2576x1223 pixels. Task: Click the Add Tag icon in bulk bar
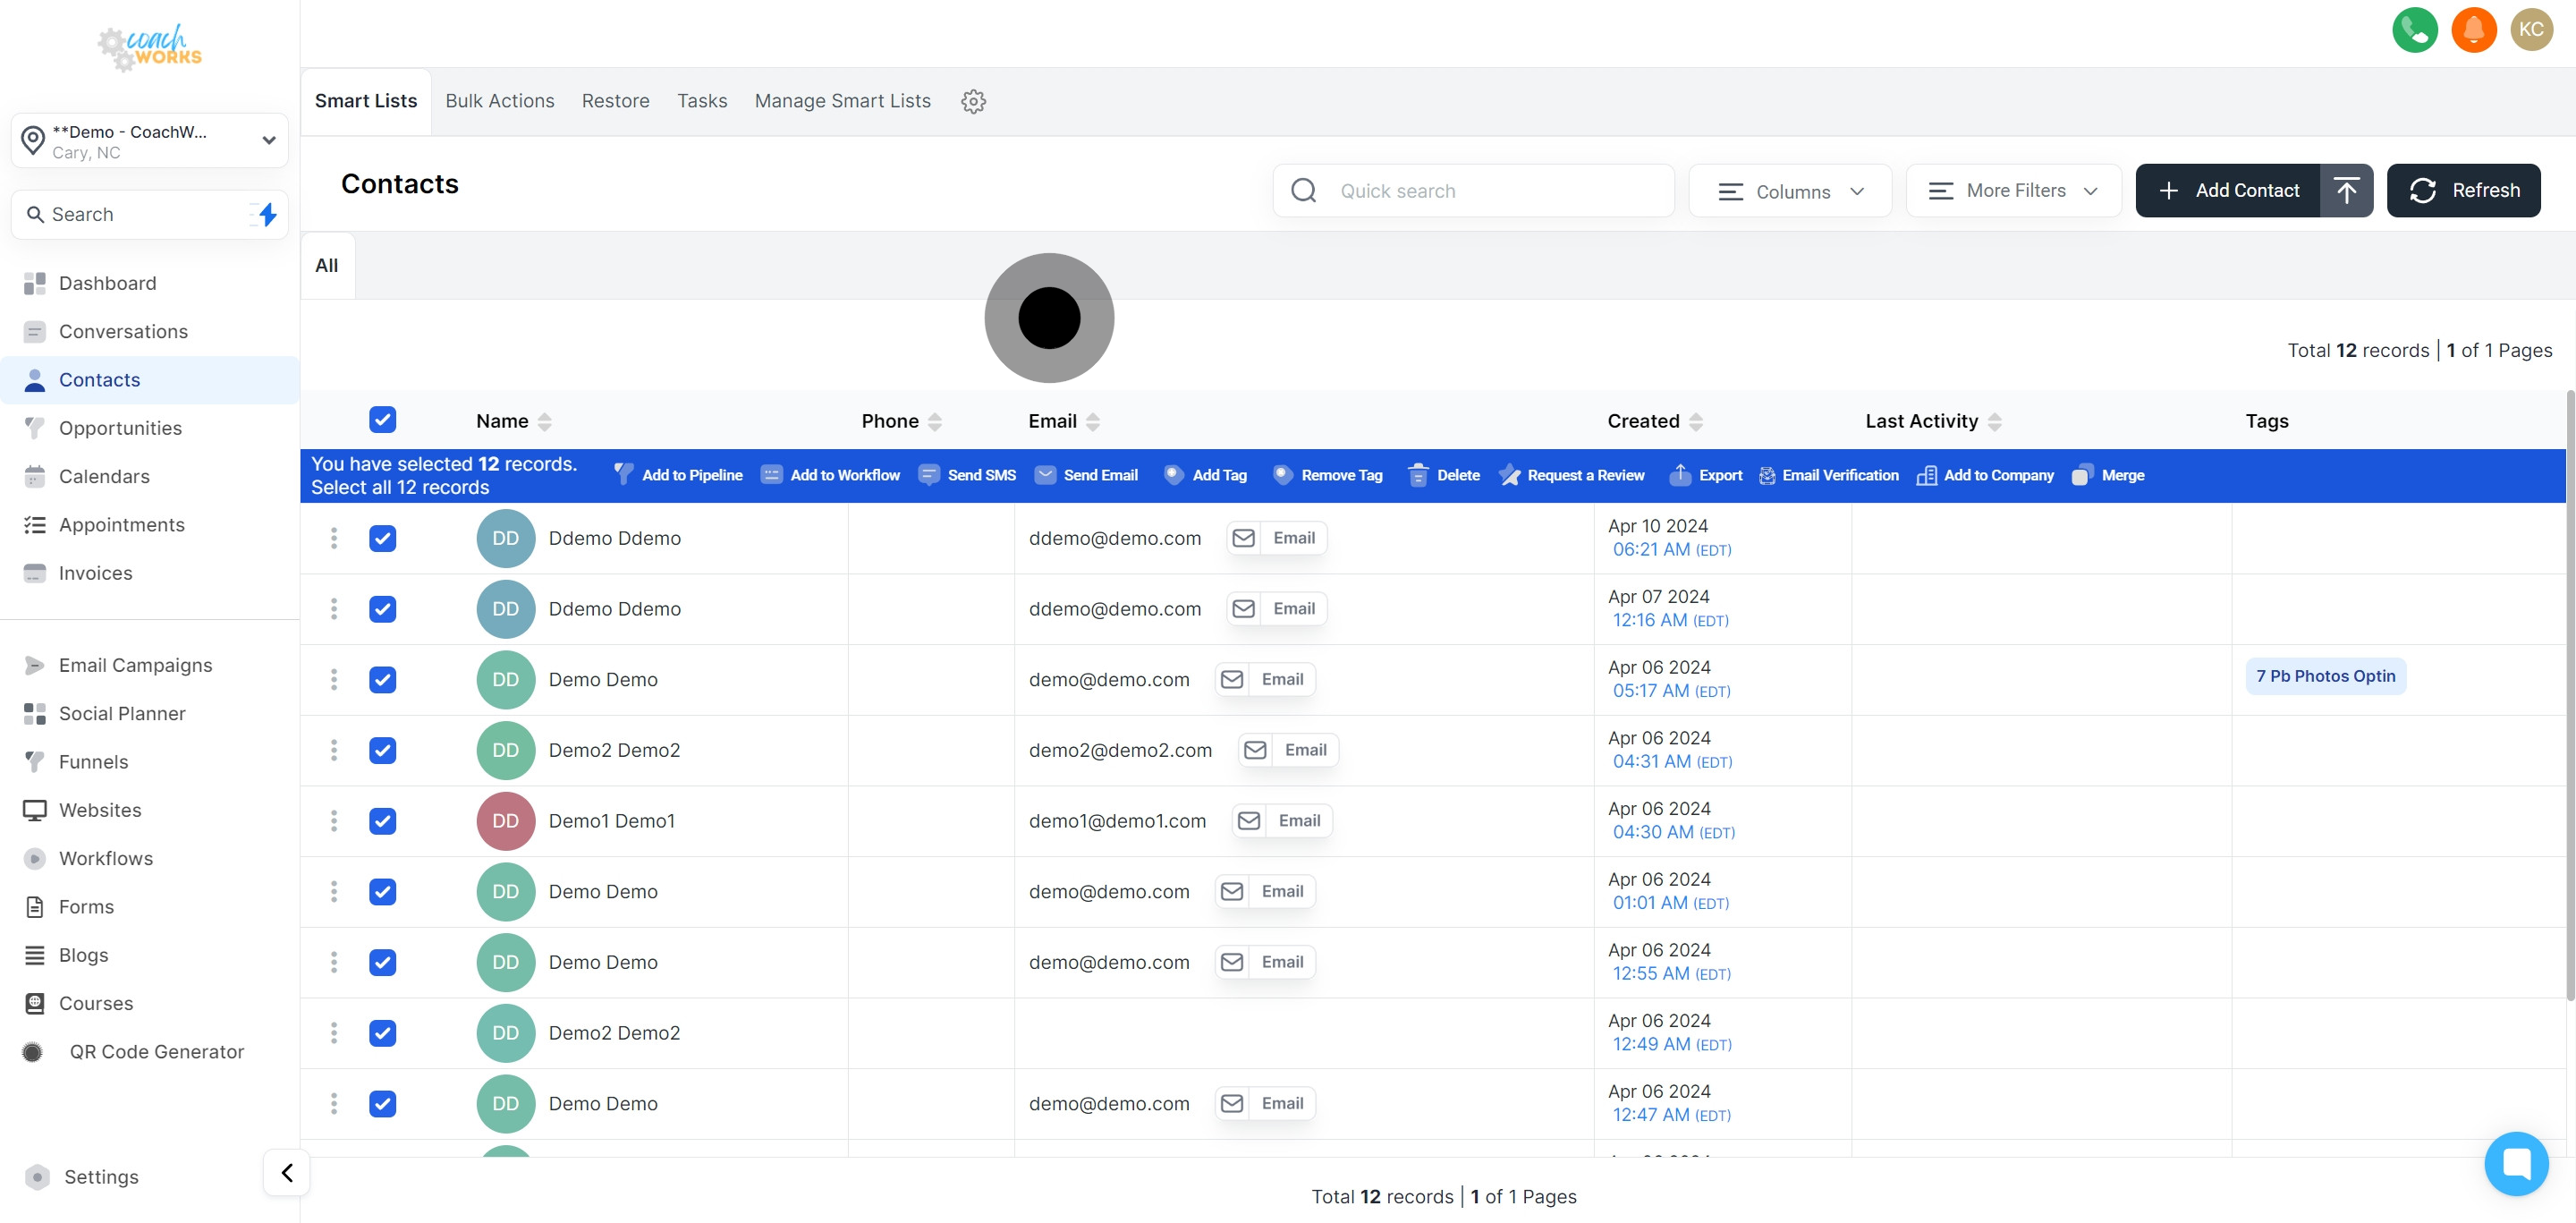click(1174, 475)
